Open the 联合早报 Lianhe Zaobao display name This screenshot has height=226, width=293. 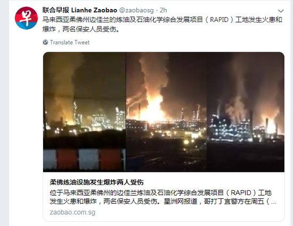(80, 10)
